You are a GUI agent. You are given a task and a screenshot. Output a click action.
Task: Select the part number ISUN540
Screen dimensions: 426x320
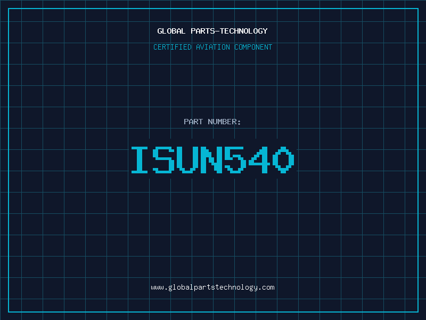(x=212, y=159)
